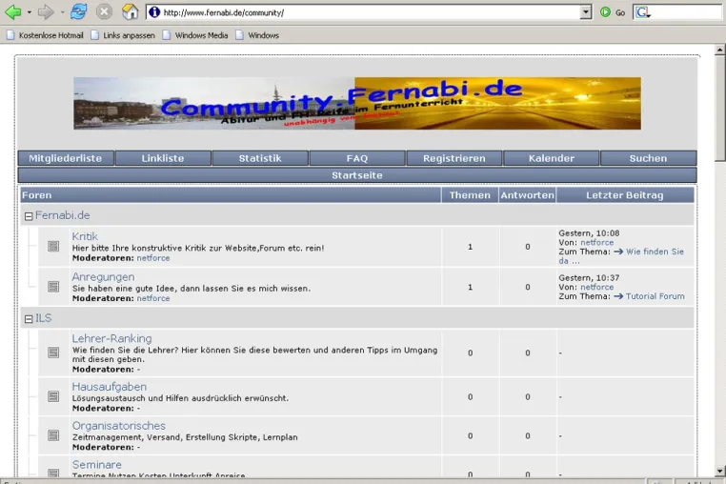
Task: Open the Registrieren menu item
Action: pyautogui.click(x=454, y=158)
